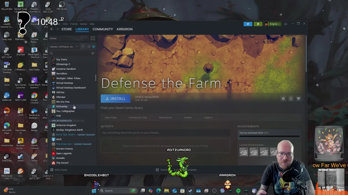This screenshot has height=195, width=348.
Task: Open the Community tab
Action: [102, 29]
